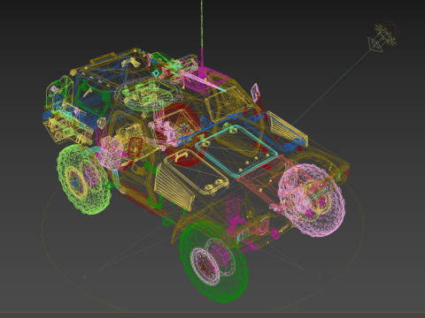This screenshot has width=425, height=318.
Task: Select the vertical antenna on the roof
Action: (202, 34)
